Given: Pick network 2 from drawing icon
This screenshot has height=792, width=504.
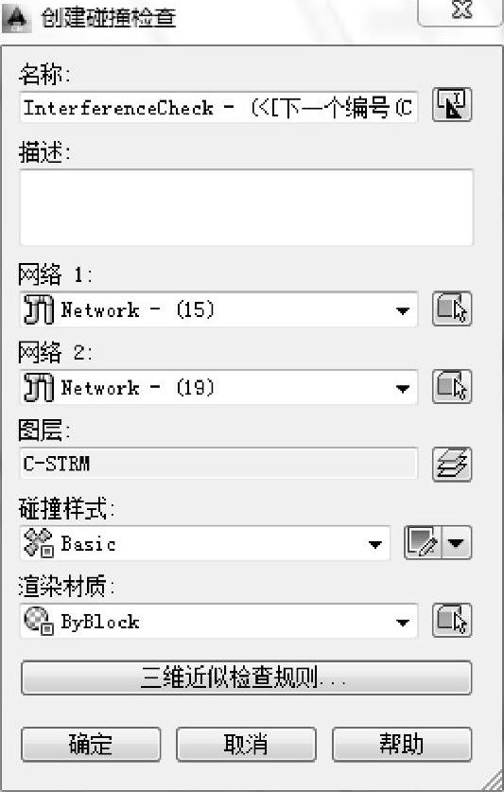Looking at the screenshot, I should pos(452,386).
